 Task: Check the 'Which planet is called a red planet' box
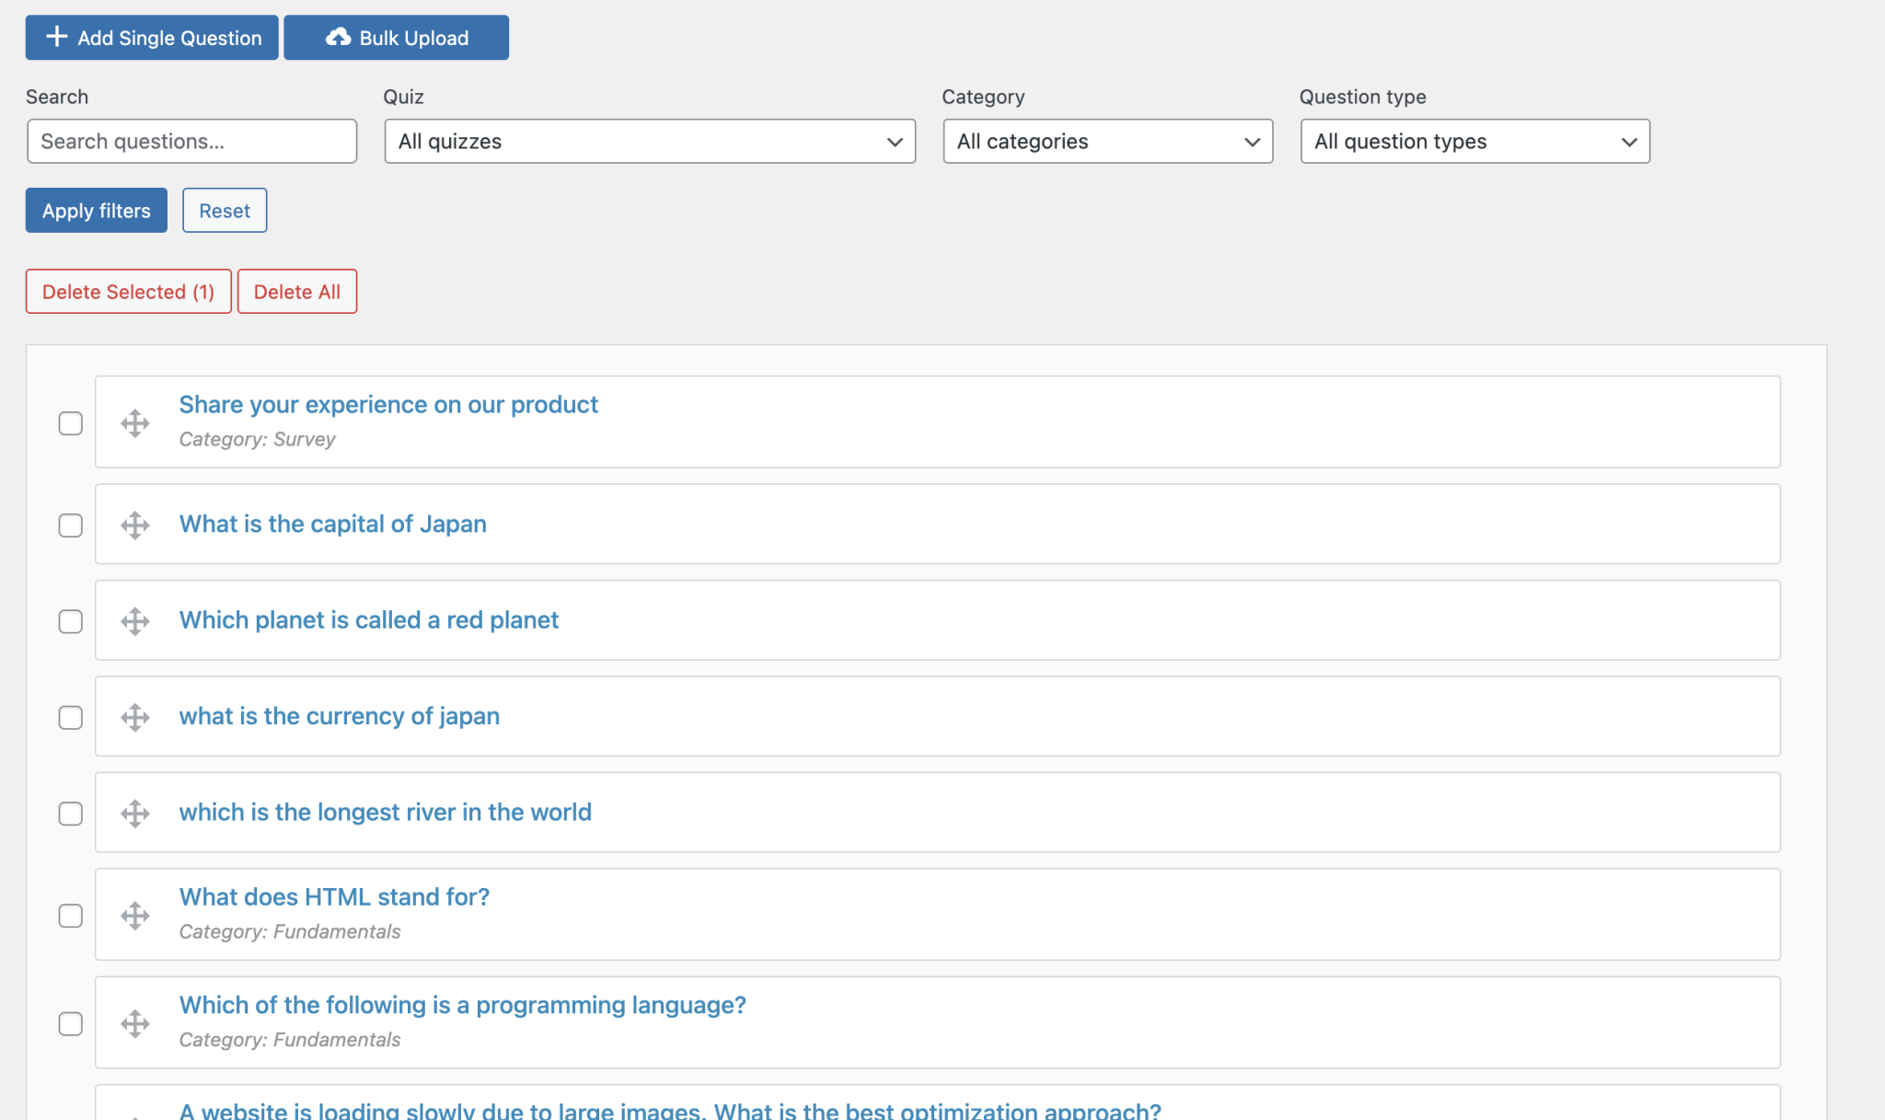click(x=71, y=622)
